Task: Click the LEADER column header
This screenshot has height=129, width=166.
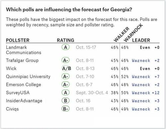Action: click(x=141, y=40)
